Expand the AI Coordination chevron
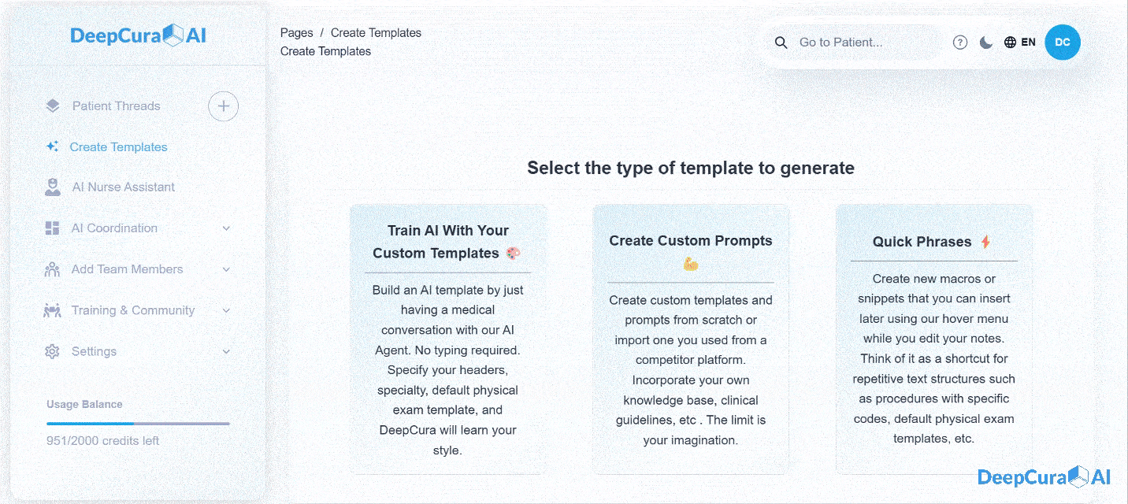The width and height of the screenshot is (1128, 504). coord(226,228)
